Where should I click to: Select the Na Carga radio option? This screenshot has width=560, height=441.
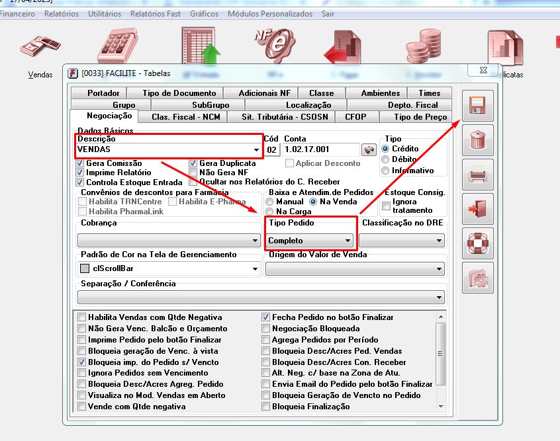point(269,212)
